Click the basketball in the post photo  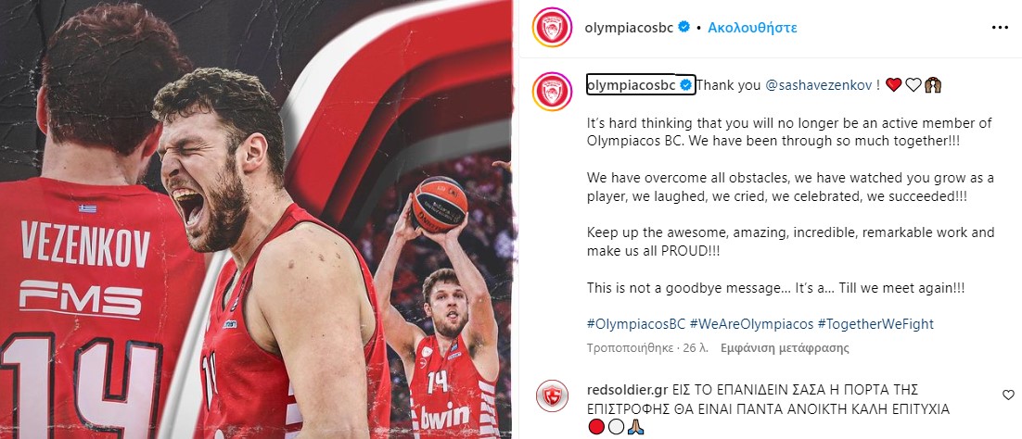click(x=440, y=205)
